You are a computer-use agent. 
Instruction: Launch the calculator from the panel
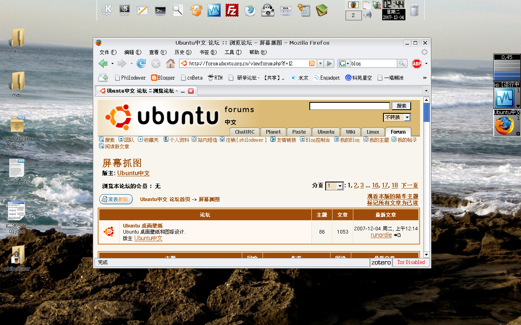point(304,10)
